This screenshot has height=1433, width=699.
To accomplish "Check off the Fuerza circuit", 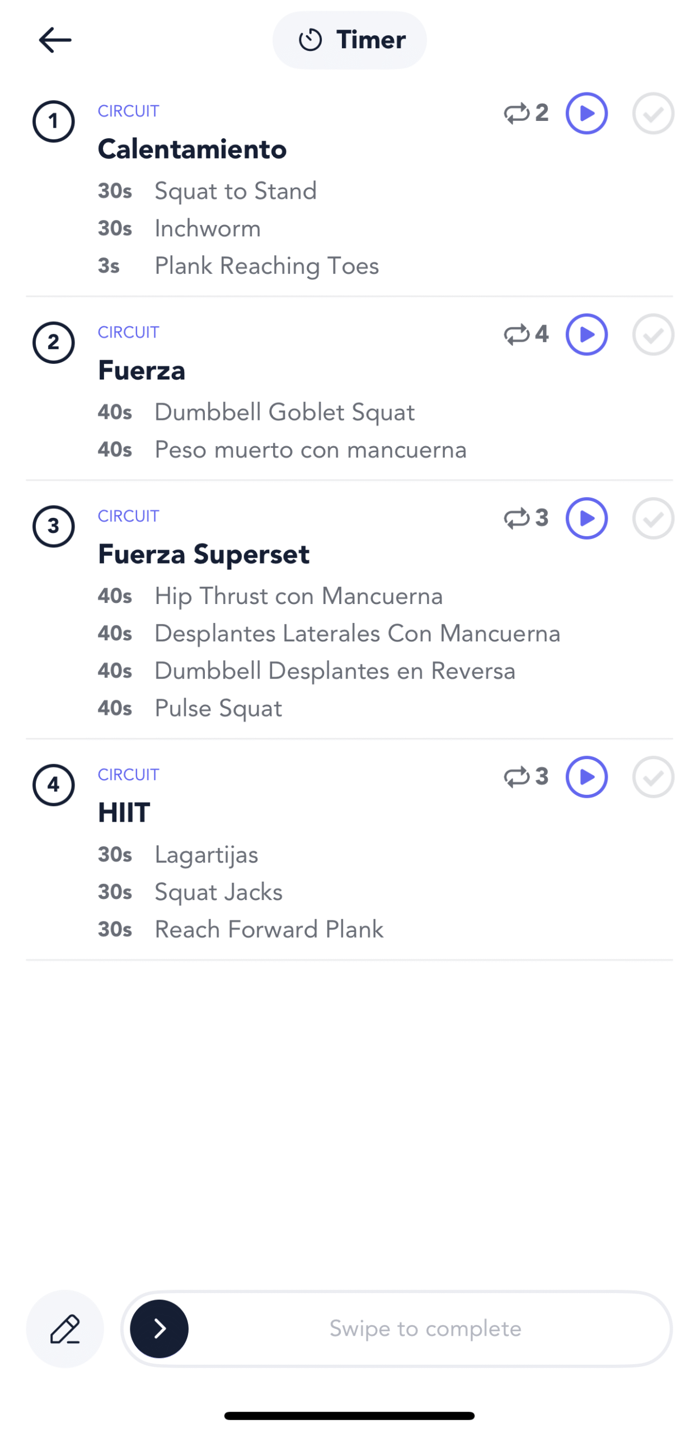I will 653,334.
